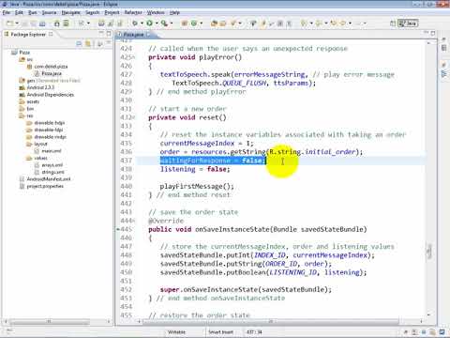Open the Android Virtual Device Manager icon

[x=66, y=23]
